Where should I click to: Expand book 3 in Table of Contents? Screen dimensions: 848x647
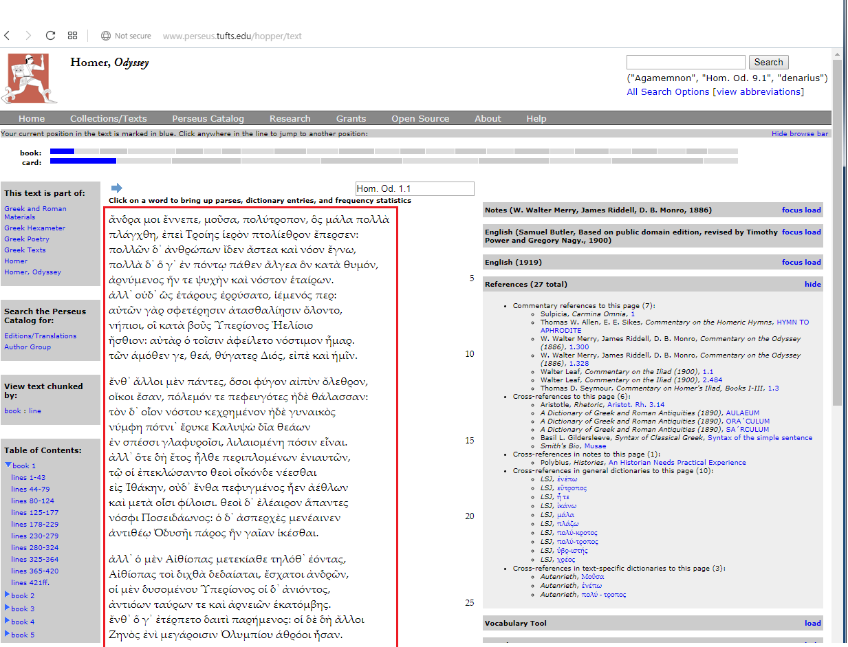(8, 608)
